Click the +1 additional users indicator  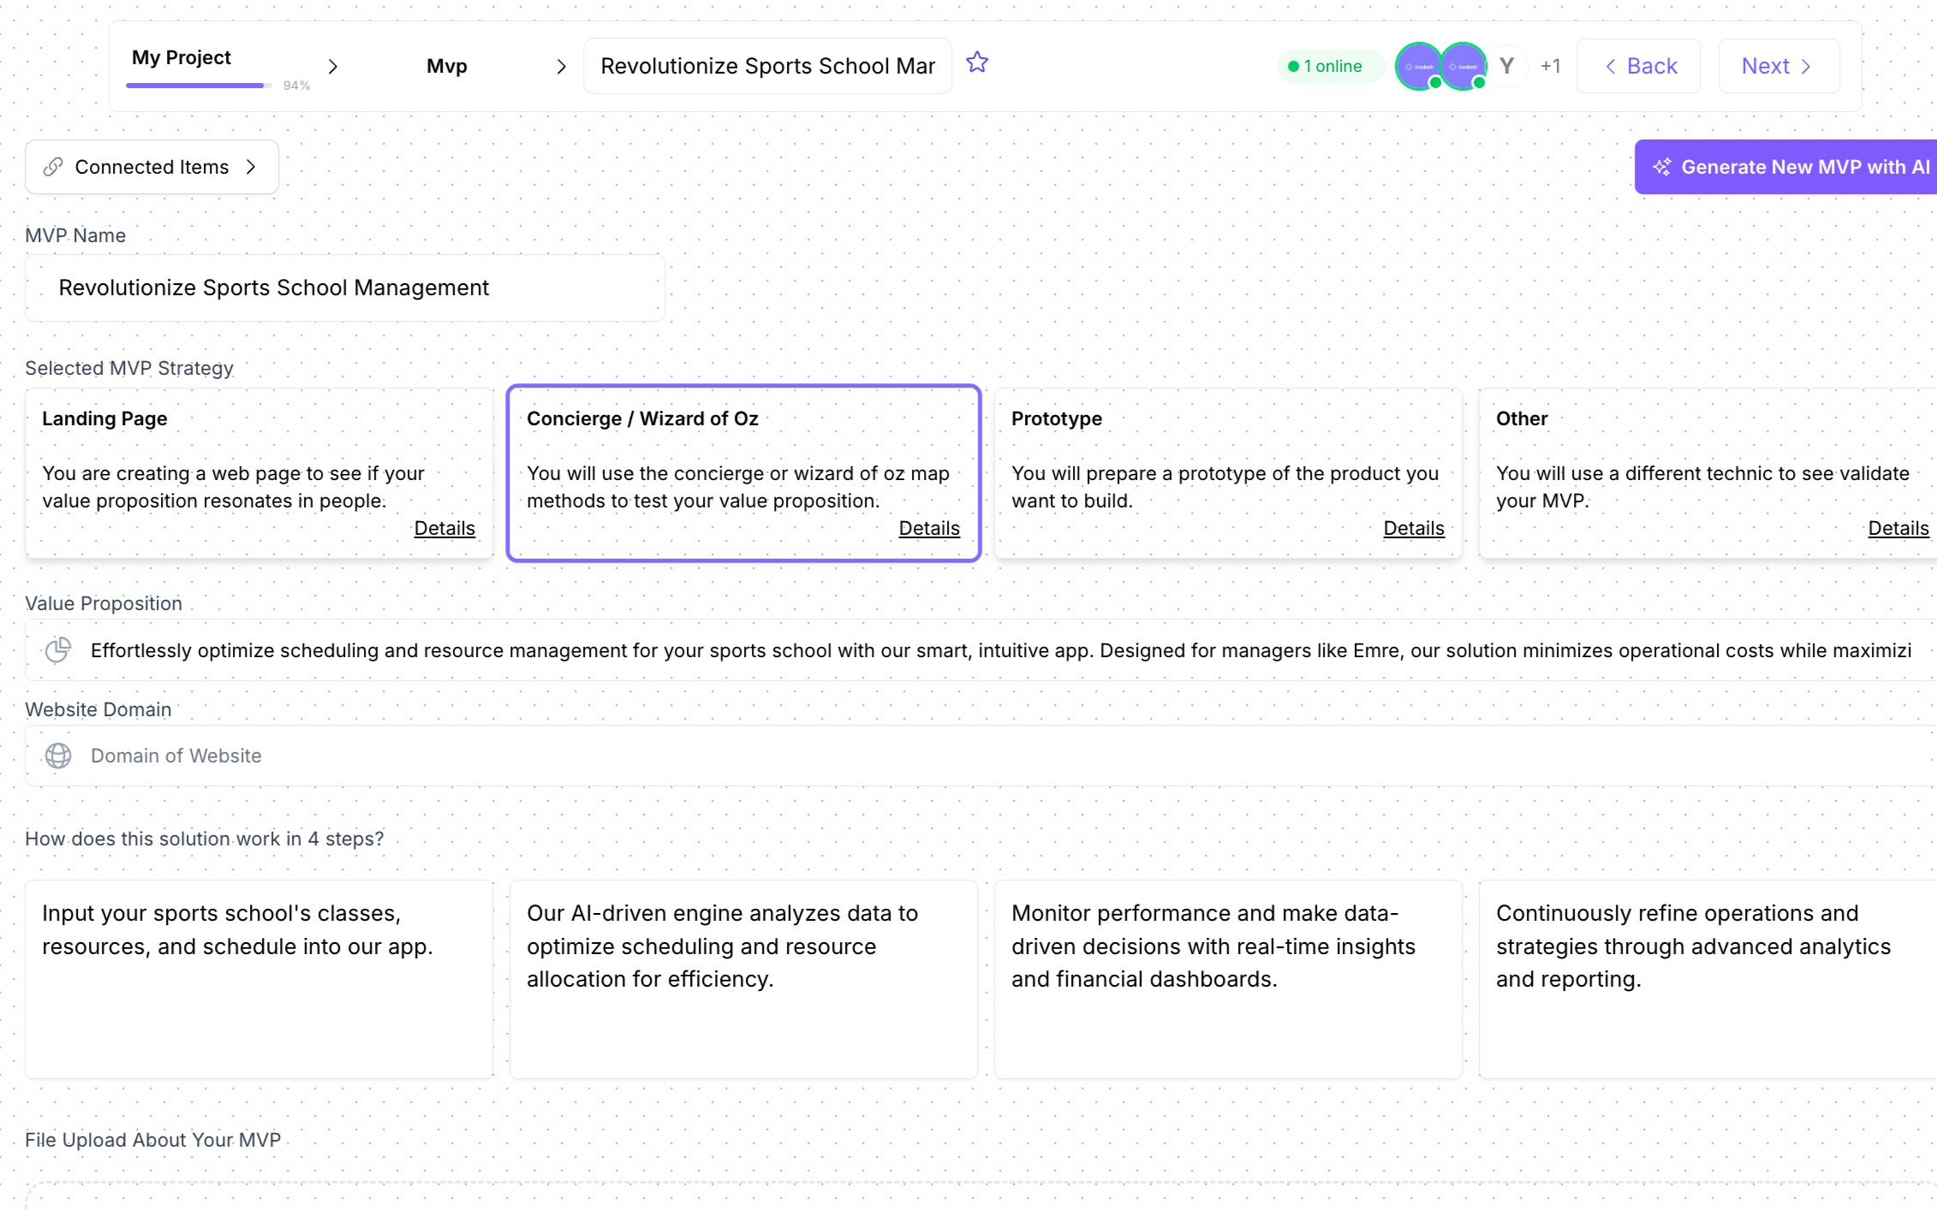[x=1551, y=66]
